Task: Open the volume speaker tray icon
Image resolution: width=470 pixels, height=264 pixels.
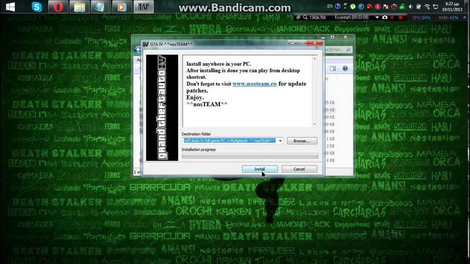Action: (x=411, y=7)
